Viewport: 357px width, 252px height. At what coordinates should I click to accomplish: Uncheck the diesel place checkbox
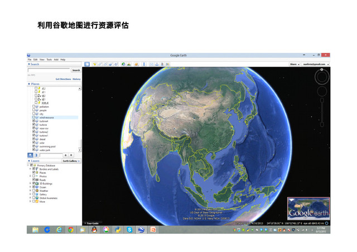(33, 139)
